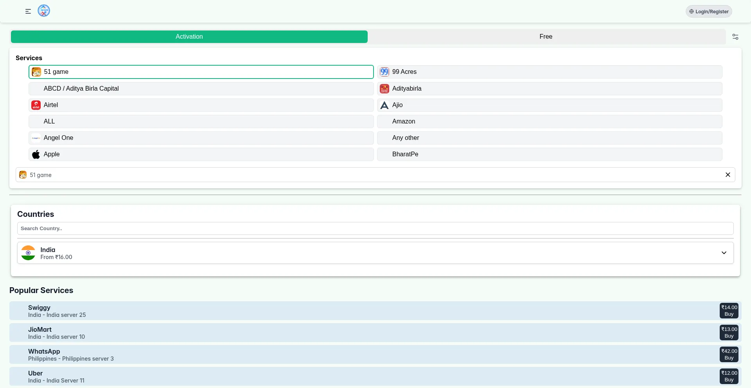Buy Swiggy for ₹14.00
This screenshot has width=751, height=388.
click(729, 311)
